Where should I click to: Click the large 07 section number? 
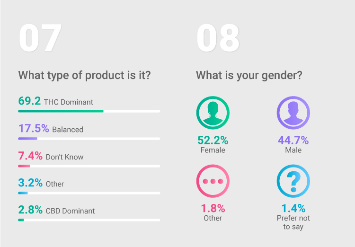[40, 38]
